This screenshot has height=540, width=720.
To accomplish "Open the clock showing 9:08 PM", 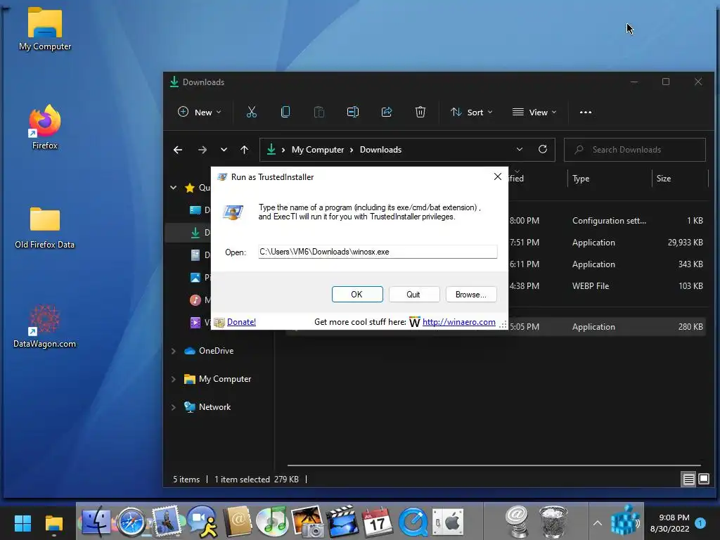I will (670, 523).
